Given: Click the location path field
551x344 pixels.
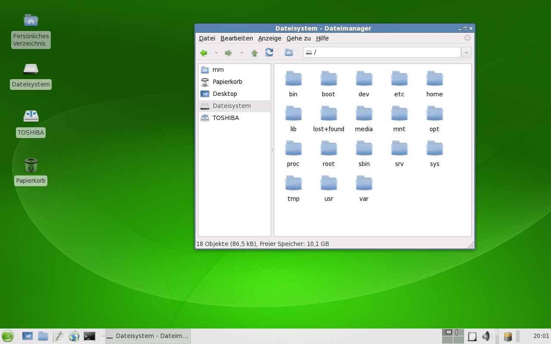Looking at the screenshot, I should [x=382, y=52].
